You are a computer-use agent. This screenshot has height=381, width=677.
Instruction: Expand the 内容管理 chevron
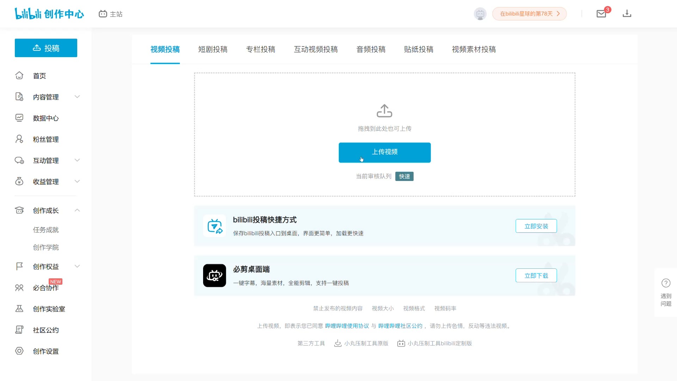(77, 97)
